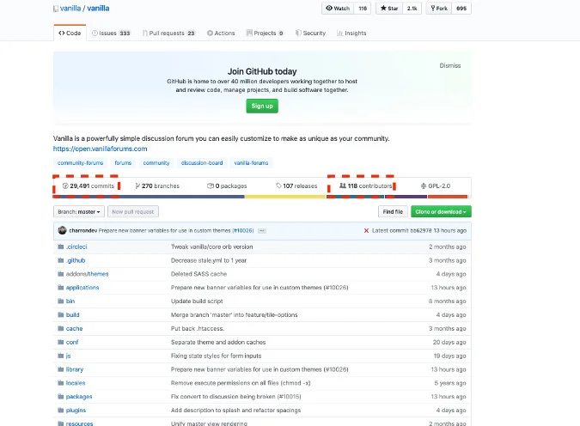View 118 contributors people icon
Screen dimensions: 580x426
click(343, 186)
